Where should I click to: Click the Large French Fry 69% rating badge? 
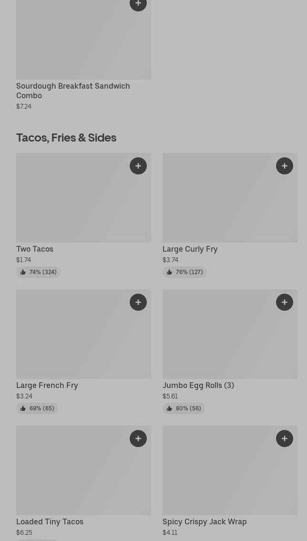pyautogui.click(x=37, y=408)
